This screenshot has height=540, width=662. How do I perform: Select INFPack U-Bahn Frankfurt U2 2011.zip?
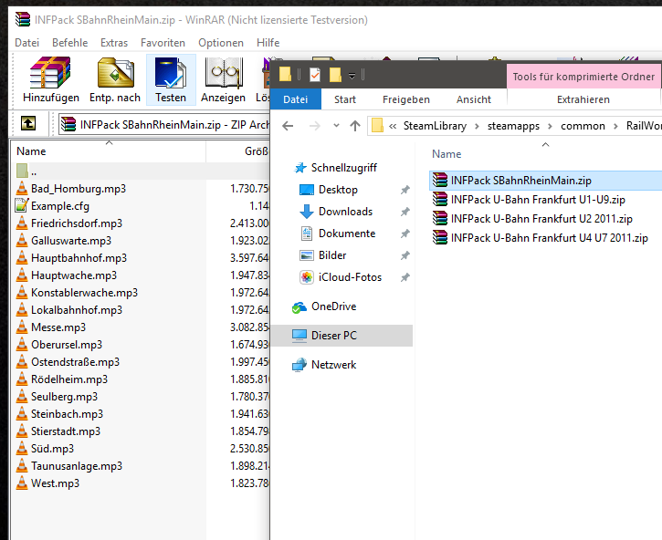pos(532,219)
